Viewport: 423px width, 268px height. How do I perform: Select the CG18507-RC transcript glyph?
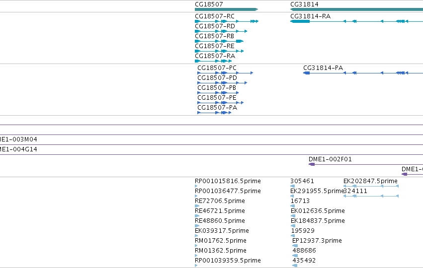(x=227, y=21)
